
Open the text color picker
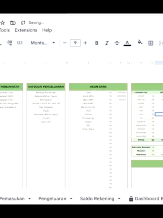pos(127,43)
